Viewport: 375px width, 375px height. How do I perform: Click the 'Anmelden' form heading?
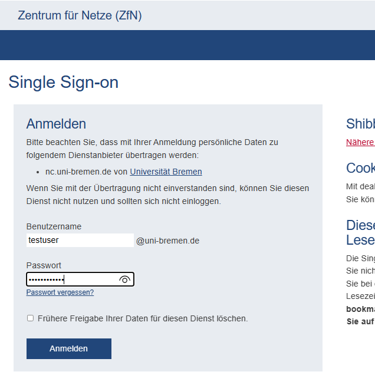tap(56, 124)
